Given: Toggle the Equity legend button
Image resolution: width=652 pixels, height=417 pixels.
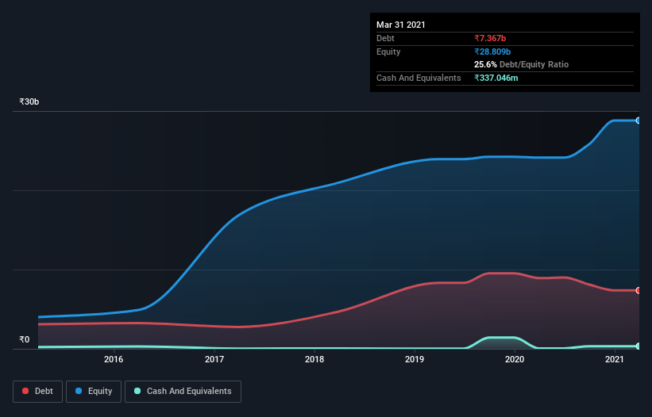Looking at the screenshot, I should (x=94, y=392).
